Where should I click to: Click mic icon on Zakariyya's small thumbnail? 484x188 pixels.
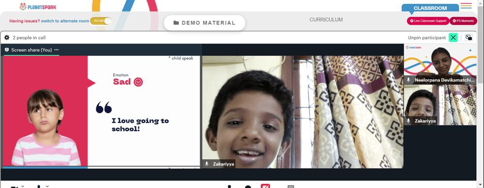click(408, 121)
